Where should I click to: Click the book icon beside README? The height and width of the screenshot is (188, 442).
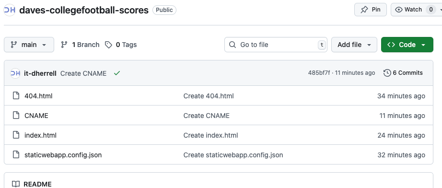click(x=16, y=184)
